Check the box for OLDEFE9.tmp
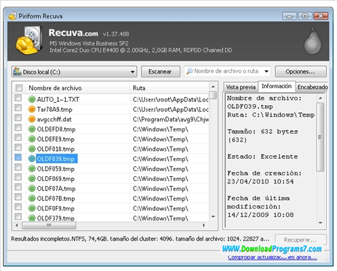This screenshot has height=271, width=337. [x=18, y=138]
